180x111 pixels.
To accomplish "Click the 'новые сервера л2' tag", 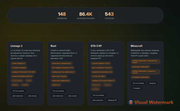I will [x=19, y=63].
